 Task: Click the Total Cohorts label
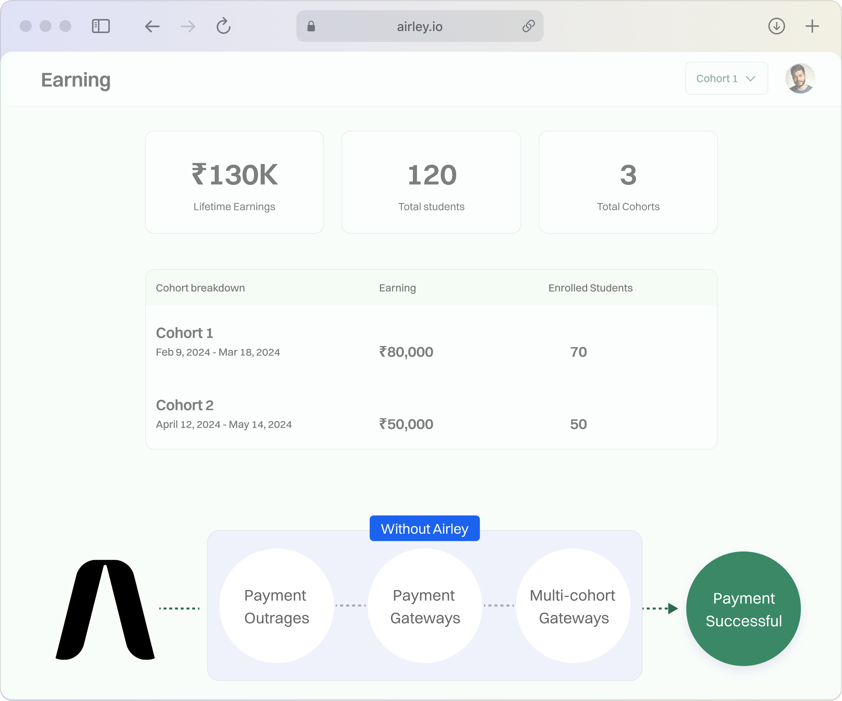point(628,207)
